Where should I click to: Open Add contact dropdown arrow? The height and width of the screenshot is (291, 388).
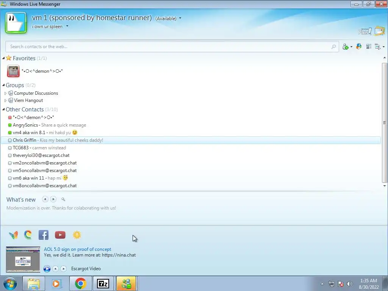[x=351, y=47]
